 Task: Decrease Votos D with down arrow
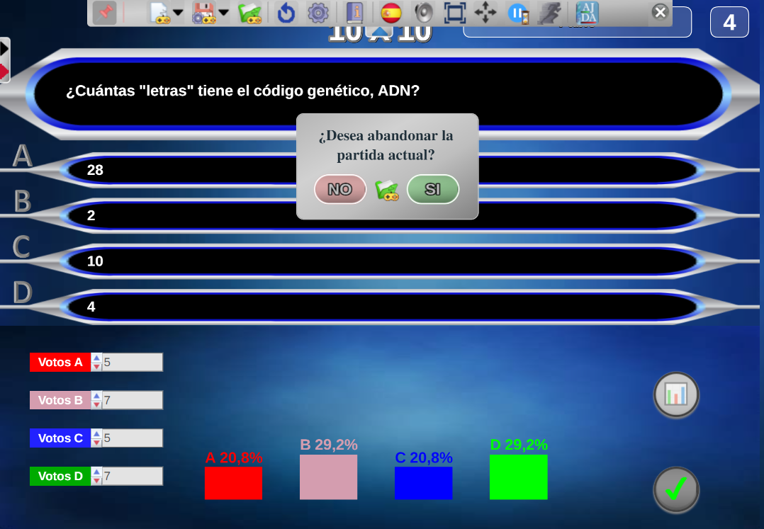point(97,480)
